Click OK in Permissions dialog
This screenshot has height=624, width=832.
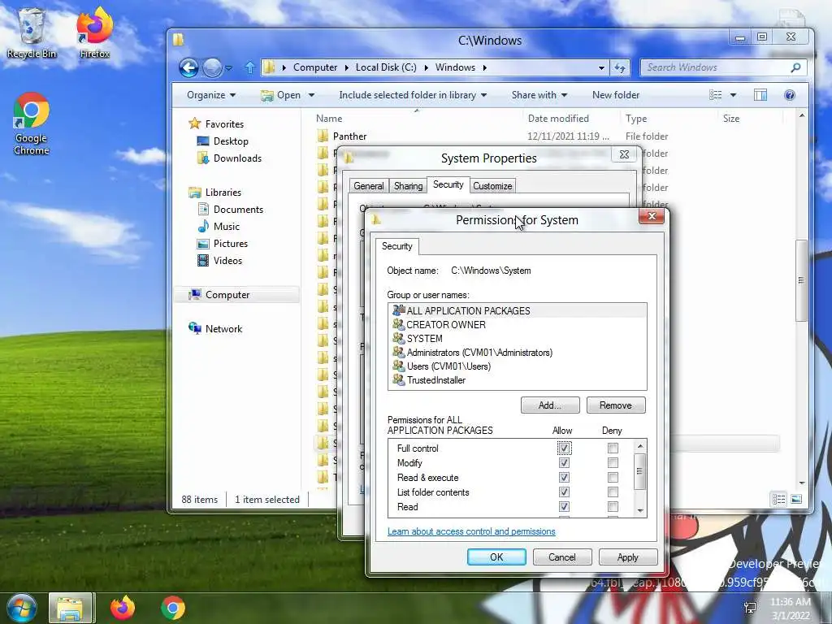coord(496,557)
